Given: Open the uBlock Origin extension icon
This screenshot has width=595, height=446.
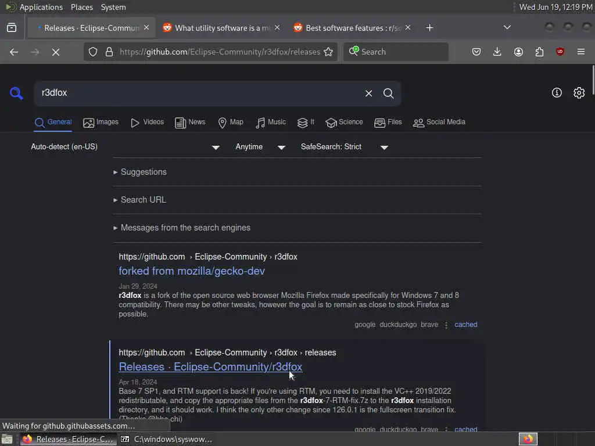Looking at the screenshot, I should pos(560,52).
